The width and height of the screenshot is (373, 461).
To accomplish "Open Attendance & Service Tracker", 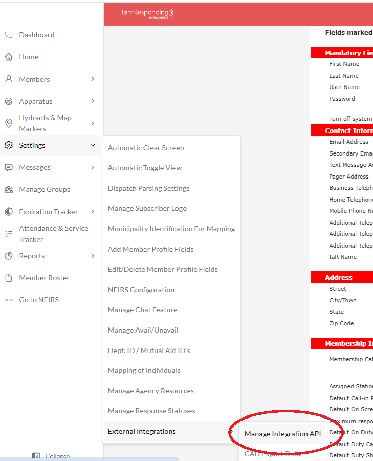I will click(x=54, y=234).
